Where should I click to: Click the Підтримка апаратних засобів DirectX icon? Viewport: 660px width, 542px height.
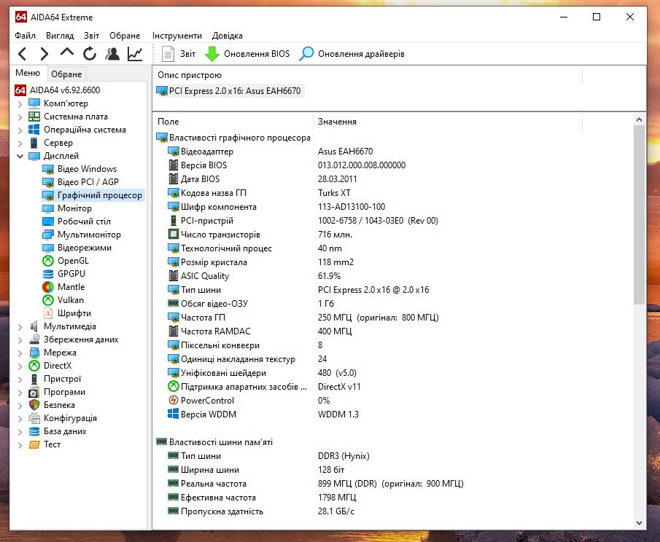coord(173,386)
